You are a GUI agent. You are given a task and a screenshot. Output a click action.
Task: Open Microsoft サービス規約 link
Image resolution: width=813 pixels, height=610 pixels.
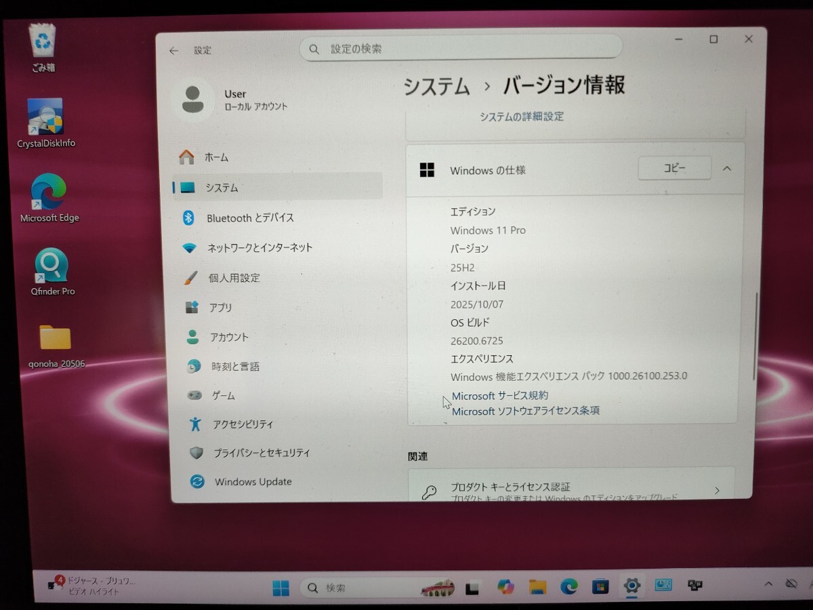tap(500, 396)
